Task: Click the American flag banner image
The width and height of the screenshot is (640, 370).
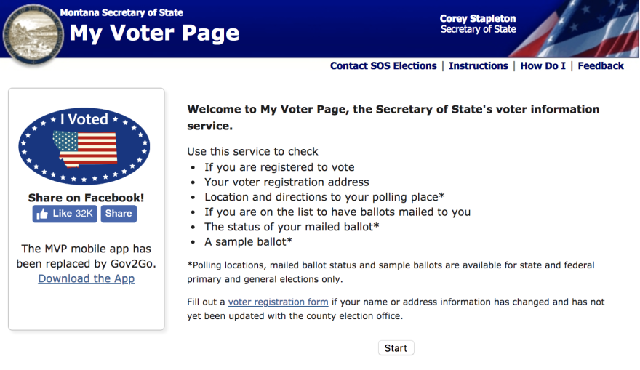Action: (x=575, y=28)
